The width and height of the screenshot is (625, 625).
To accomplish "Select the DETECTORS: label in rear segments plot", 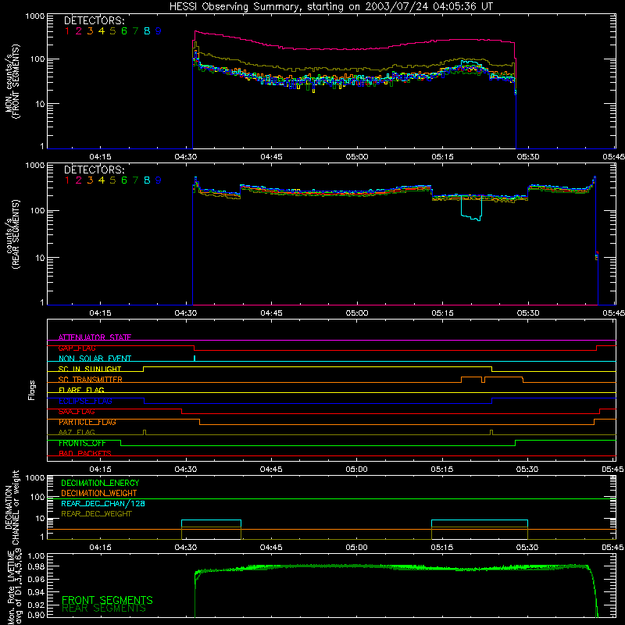I will click(95, 170).
